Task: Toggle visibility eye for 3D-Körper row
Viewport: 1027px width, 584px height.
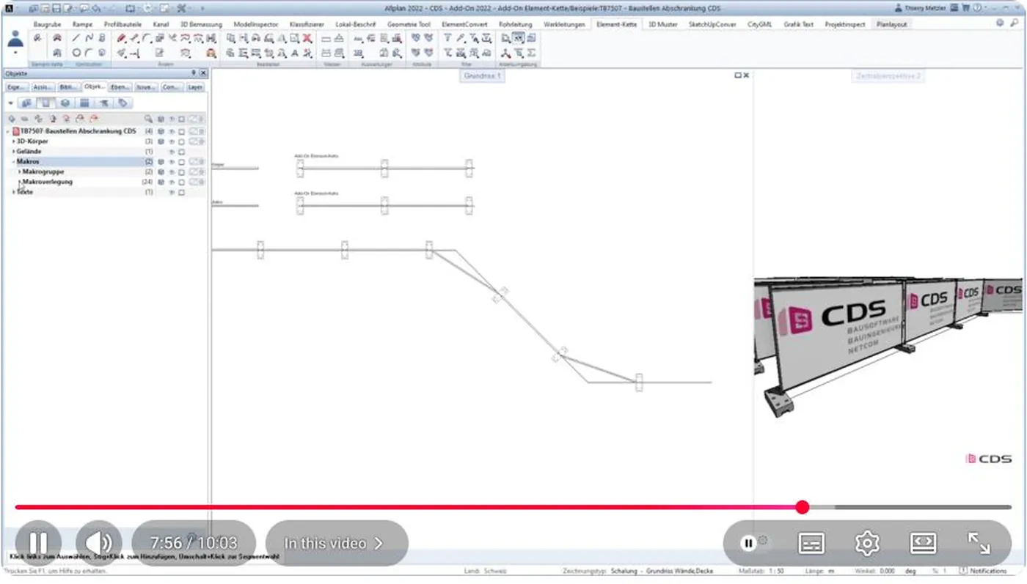Action: click(172, 141)
